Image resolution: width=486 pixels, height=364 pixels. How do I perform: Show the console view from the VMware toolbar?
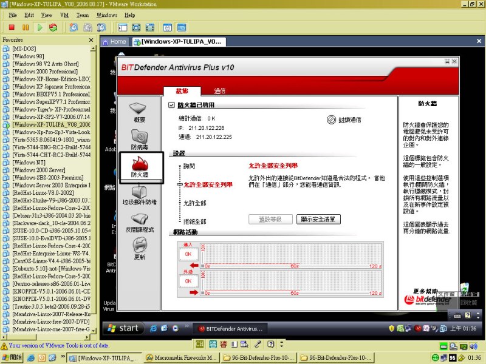[x=182, y=27]
